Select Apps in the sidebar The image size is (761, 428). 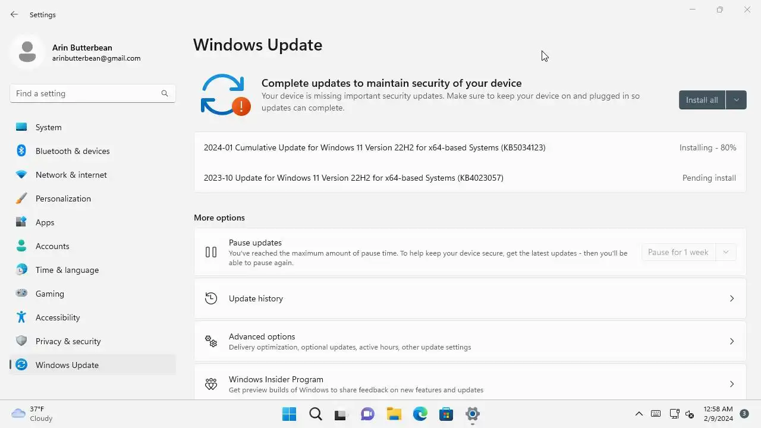pos(93,222)
